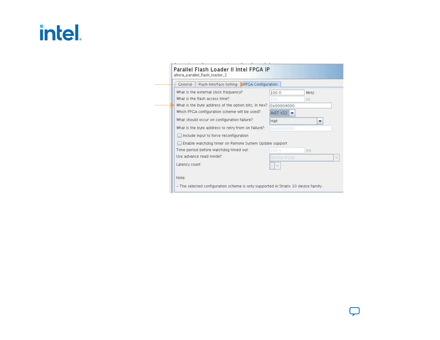Switch to the General tab
Screen dimensions: 440x340
pos(185,84)
